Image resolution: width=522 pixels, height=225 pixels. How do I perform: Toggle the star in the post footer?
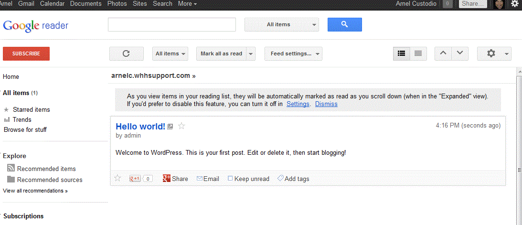(118, 179)
